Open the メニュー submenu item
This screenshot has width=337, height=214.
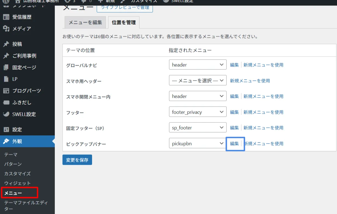point(13,193)
